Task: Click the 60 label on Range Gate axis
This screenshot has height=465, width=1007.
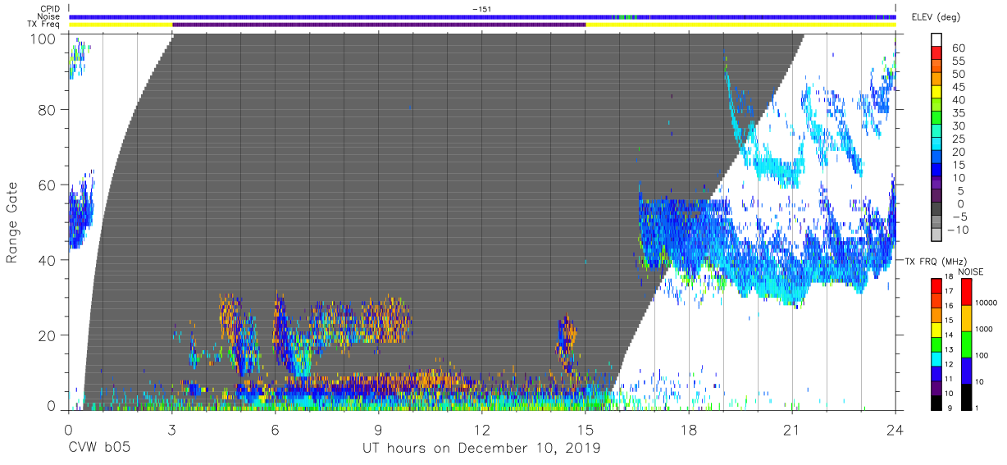Action: tap(47, 185)
